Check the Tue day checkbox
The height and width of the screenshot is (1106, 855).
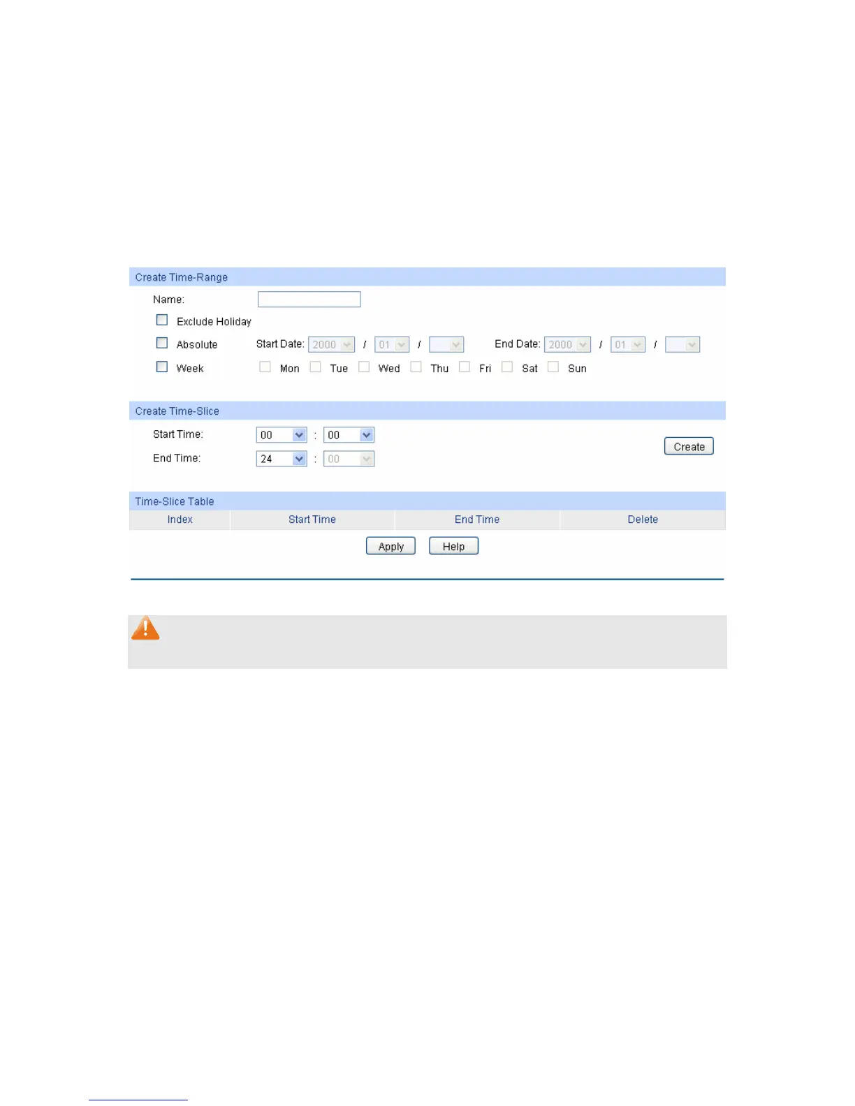coord(316,367)
